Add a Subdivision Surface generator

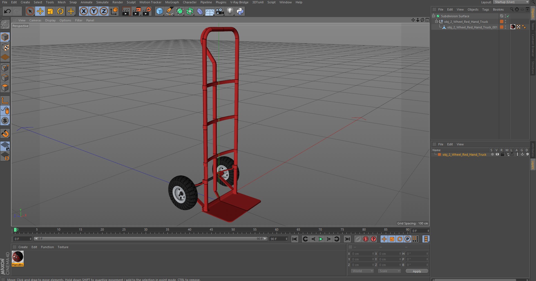pyautogui.click(x=180, y=11)
